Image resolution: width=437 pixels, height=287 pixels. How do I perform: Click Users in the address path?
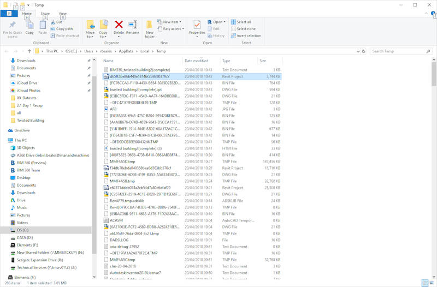[x=88, y=51]
